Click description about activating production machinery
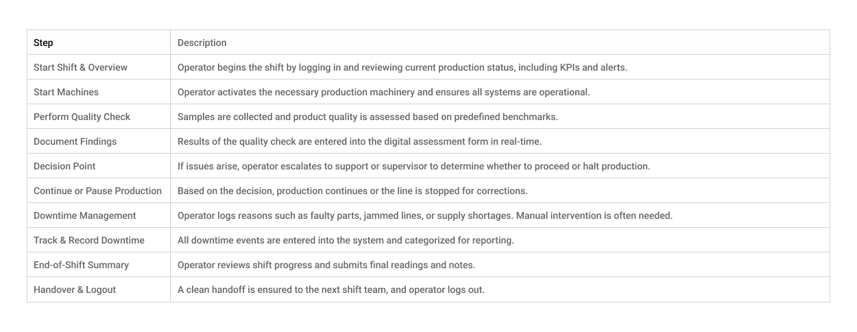 [x=383, y=92]
